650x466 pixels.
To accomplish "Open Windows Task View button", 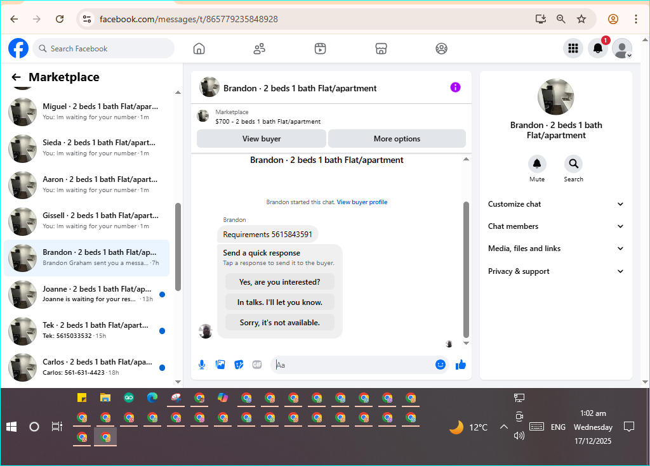I will (x=56, y=427).
